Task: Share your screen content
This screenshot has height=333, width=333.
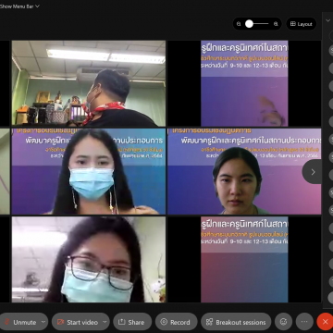Action: pyautogui.click(x=132, y=322)
